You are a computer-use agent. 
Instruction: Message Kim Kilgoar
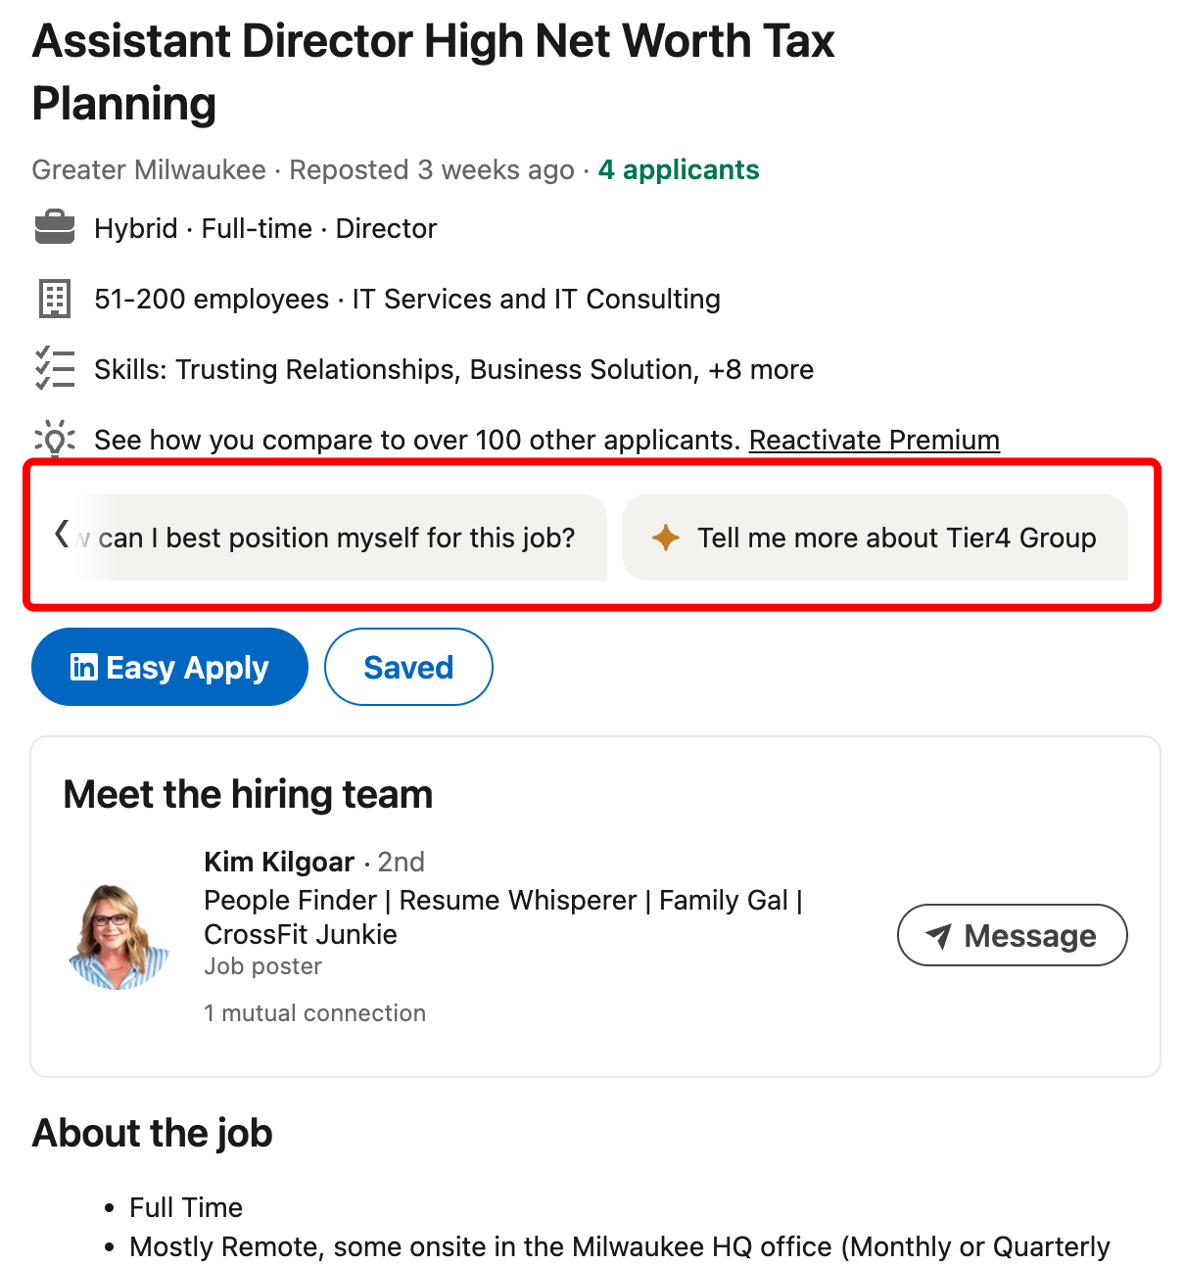1012,935
